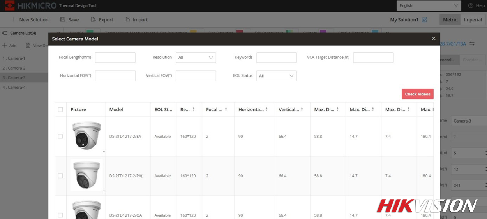Viewport: 487px width, 219px height.
Task: Click the Keywords input field
Action: (276, 58)
